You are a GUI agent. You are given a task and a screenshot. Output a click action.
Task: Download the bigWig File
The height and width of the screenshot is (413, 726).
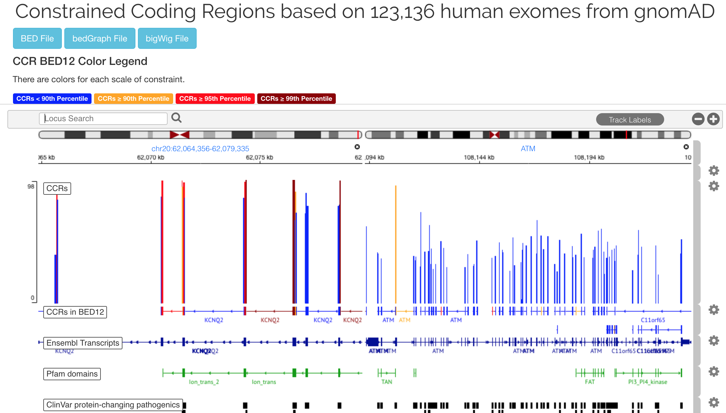(x=167, y=38)
